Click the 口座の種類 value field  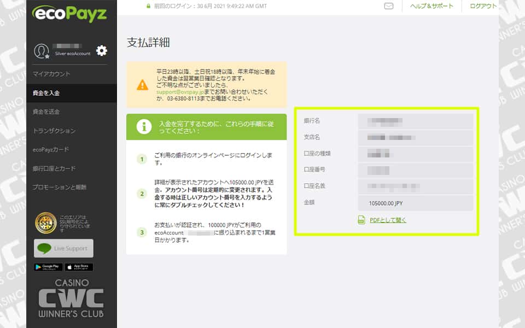click(416, 154)
